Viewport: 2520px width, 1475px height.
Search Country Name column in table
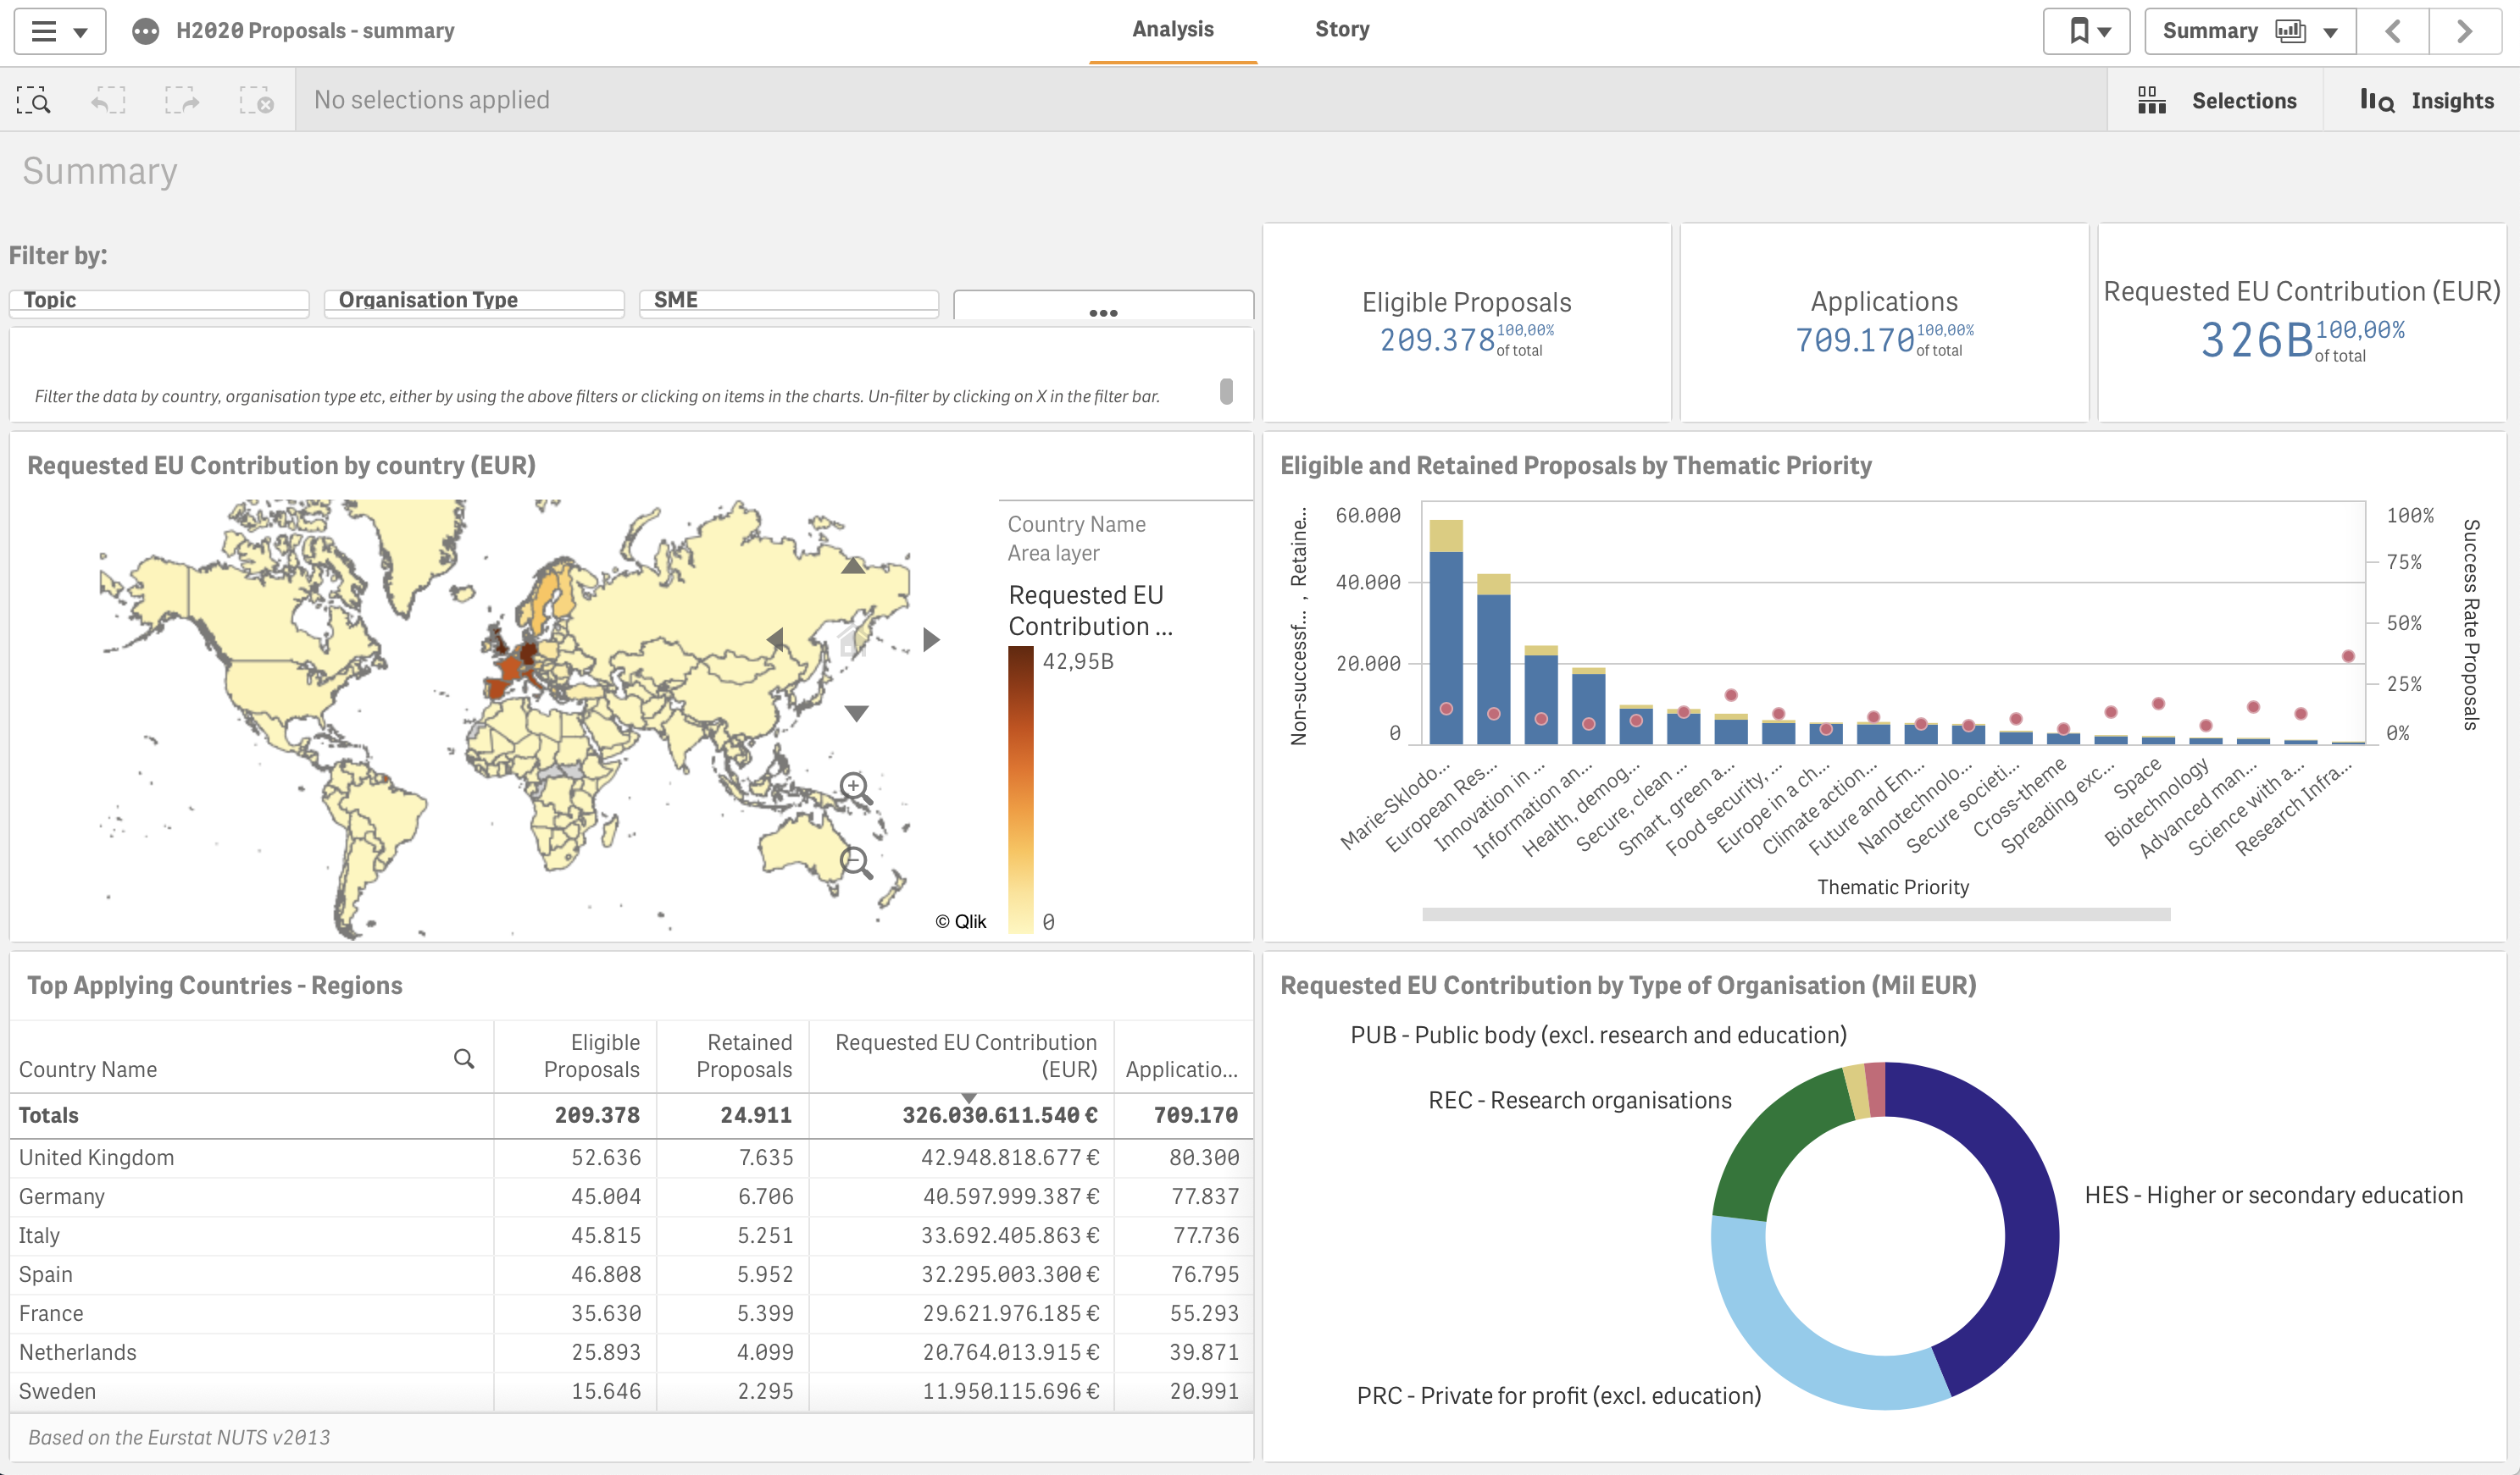tap(464, 1058)
